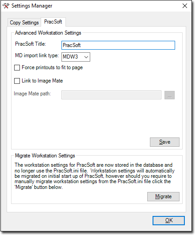The height and width of the screenshot is (235, 195).
Task: Click the Migrate Workstation Settings group title
Action: click(45, 156)
